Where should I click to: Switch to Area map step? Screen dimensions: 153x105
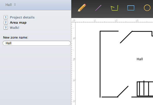click(x=18, y=22)
